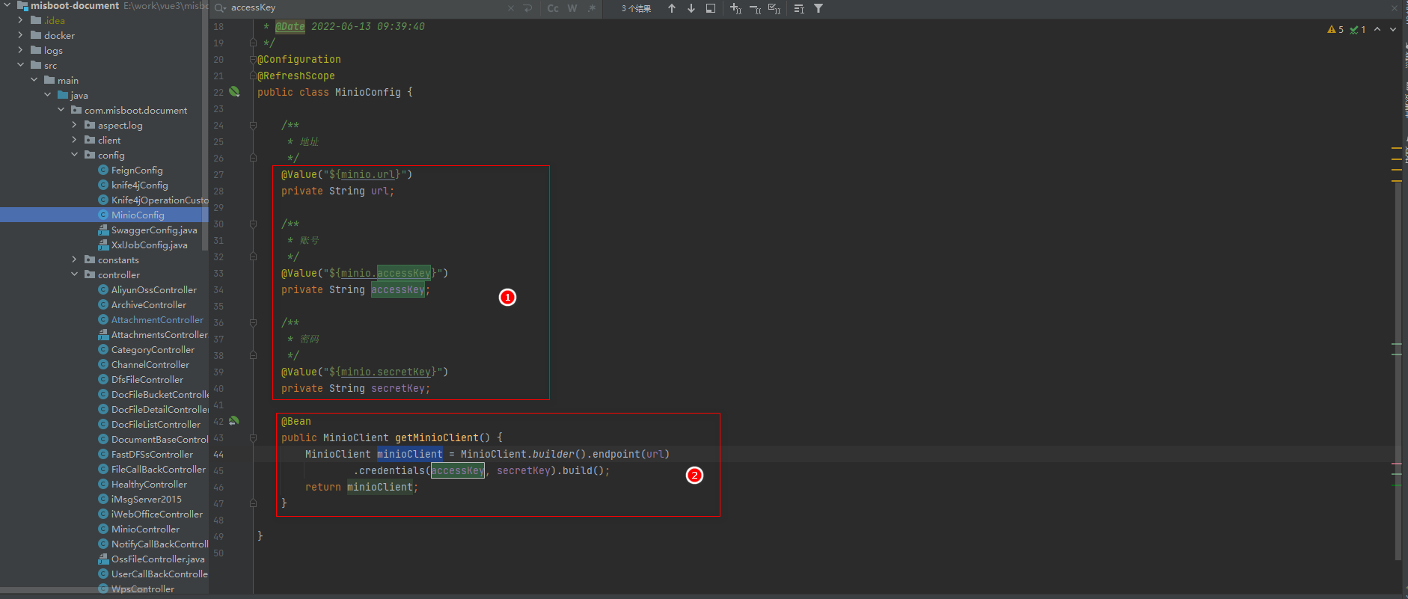Expand the aspect.log package
Viewport: 1408px width, 599px height.
tap(74, 125)
